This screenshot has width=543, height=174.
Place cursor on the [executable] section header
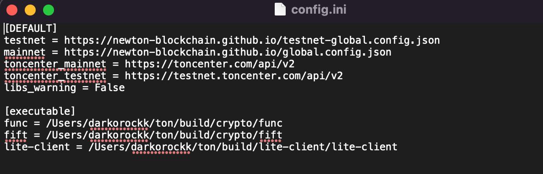click(x=40, y=111)
